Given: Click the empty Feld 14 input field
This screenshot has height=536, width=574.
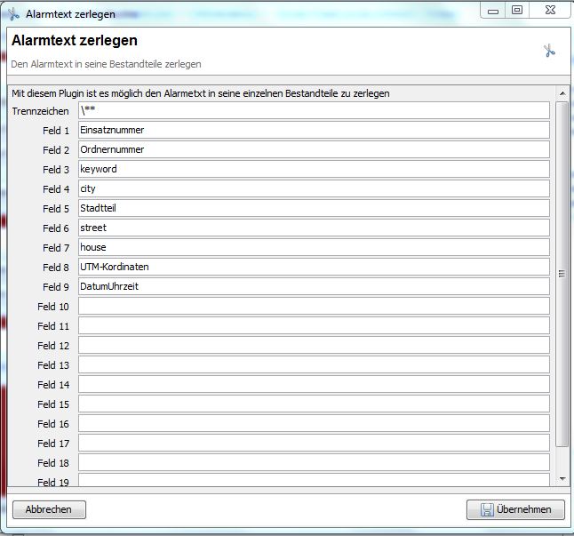Looking at the screenshot, I should (x=314, y=384).
